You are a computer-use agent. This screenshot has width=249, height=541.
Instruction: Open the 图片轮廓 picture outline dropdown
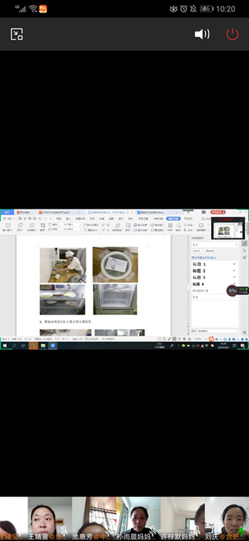pos(140,225)
